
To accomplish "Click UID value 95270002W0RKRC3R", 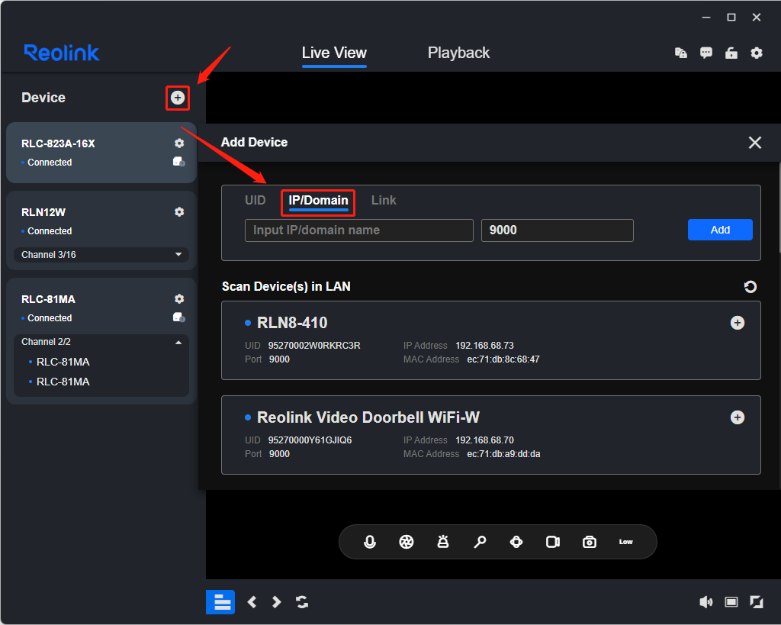I will (314, 346).
